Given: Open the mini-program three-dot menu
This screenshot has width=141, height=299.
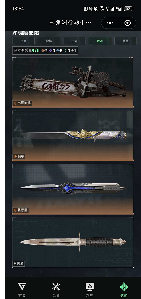Looking at the screenshot, I should click(x=110, y=23).
